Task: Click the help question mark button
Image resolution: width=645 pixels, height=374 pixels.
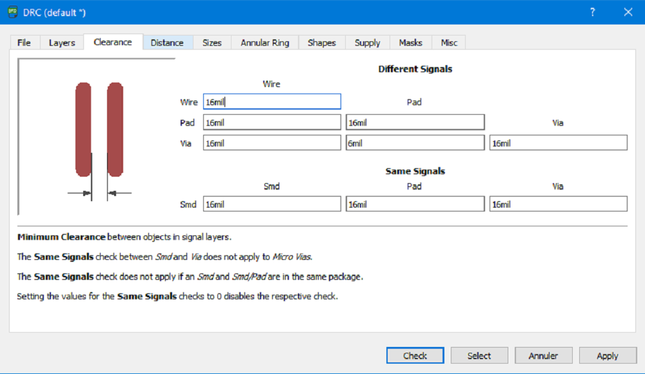Action: 593,12
